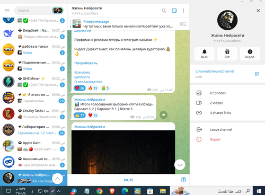Screen dimensions: 265x195
Task: Open the Попробовать link
Action: (x=86, y=63)
